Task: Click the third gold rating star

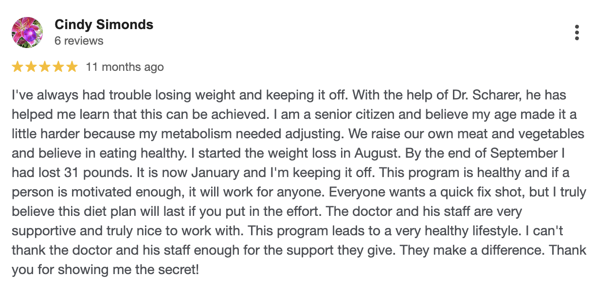Action: click(x=45, y=67)
